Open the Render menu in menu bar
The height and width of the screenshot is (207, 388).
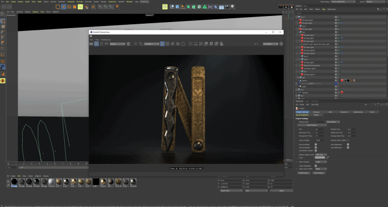click(x=104, y=2)
